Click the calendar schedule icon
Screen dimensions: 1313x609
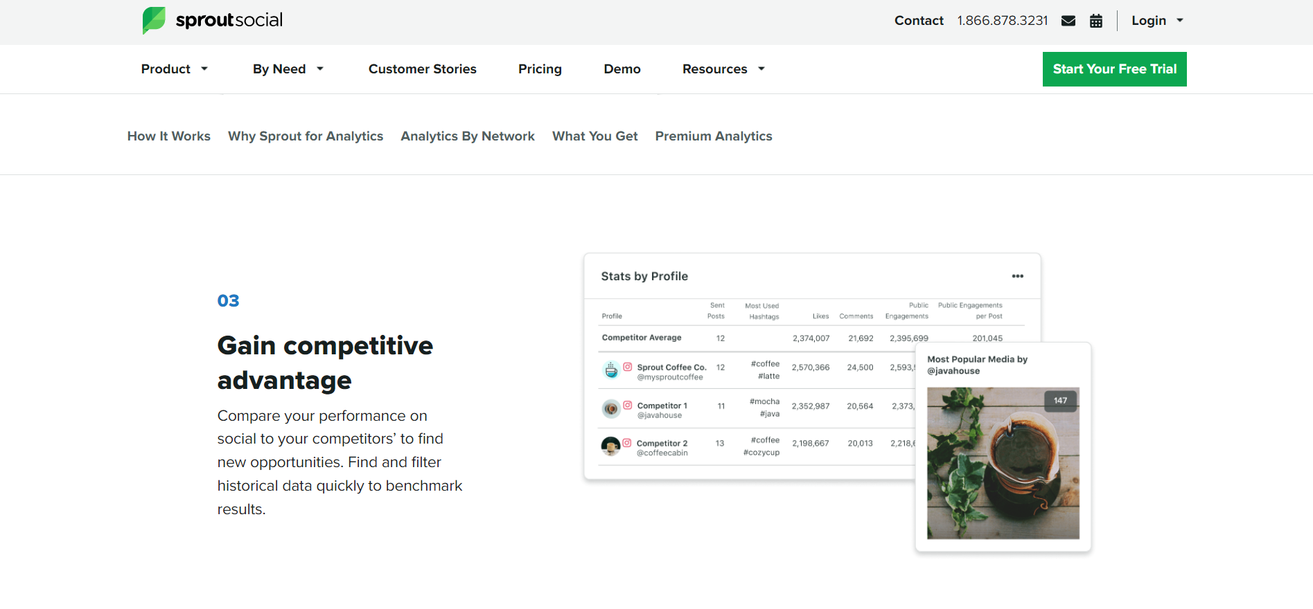(1096, 21)
